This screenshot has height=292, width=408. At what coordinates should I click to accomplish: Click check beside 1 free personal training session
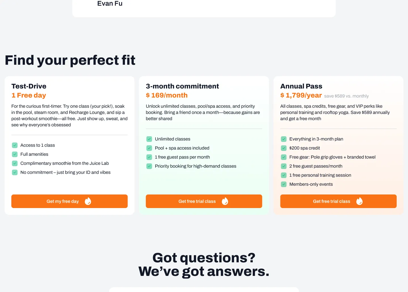point(284,175)
